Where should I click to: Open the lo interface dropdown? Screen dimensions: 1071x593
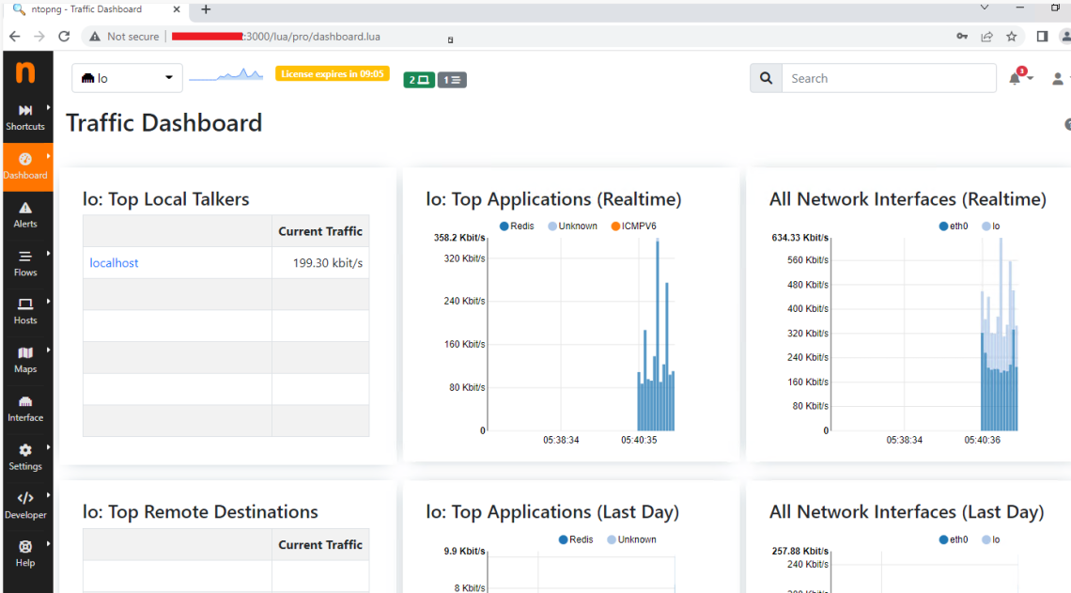(127, 78)
